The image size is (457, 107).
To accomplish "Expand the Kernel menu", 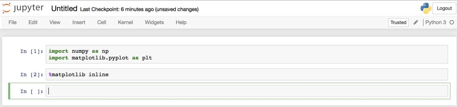I will click(125, 22).
